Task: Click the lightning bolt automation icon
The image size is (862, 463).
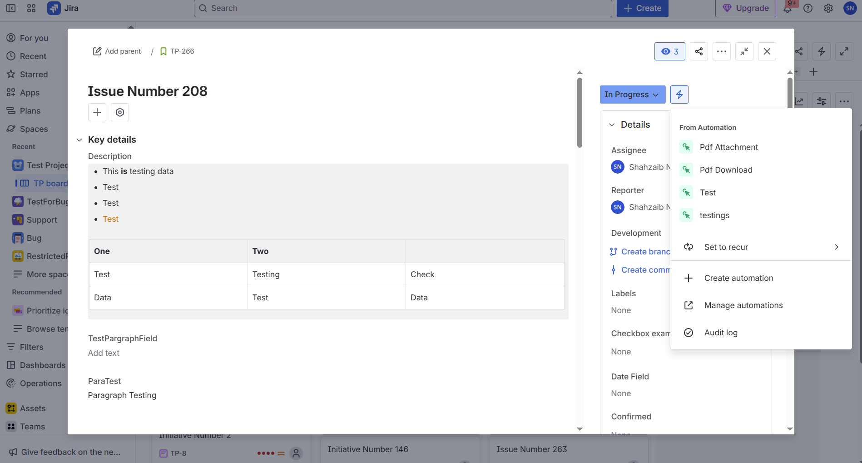Action: click(x=679, y=95)
